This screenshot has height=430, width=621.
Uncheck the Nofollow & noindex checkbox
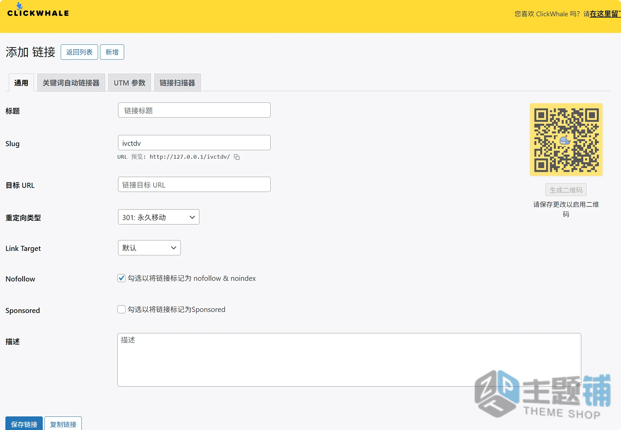[121, 278]
